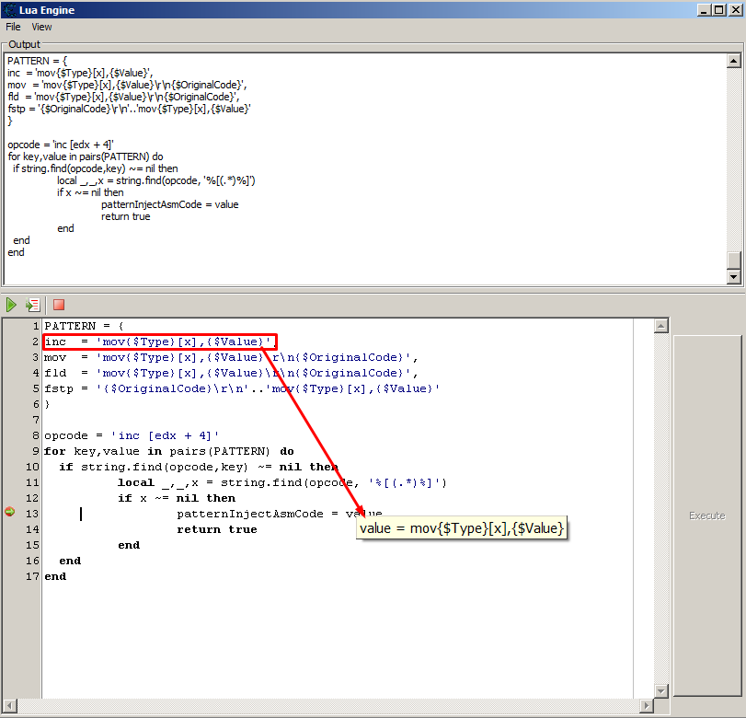Click 'PATTERN = {' in the Output pane
This screenshot has width=746, height=718.
coord(38,61)
